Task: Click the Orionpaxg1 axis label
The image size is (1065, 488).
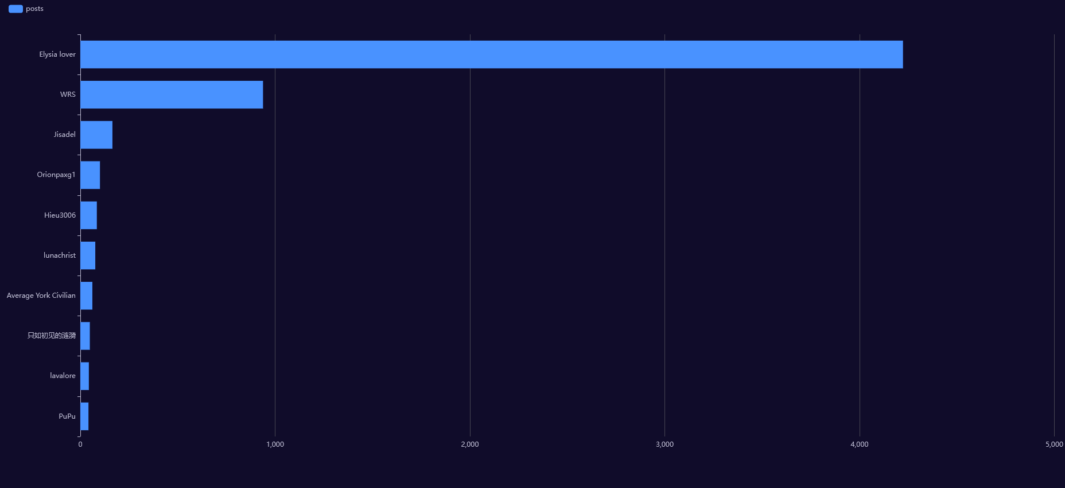Action: [56, 175]
